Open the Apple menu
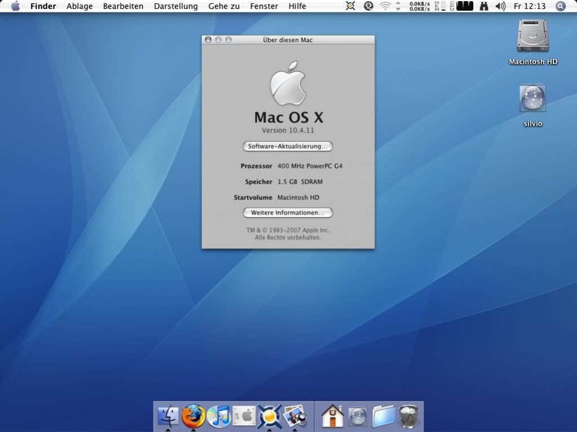Viewport: 577px width, 432px height. (15, 6)
